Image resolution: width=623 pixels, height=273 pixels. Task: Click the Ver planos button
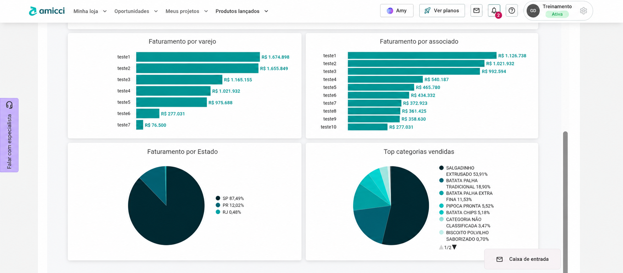point(442,11)
